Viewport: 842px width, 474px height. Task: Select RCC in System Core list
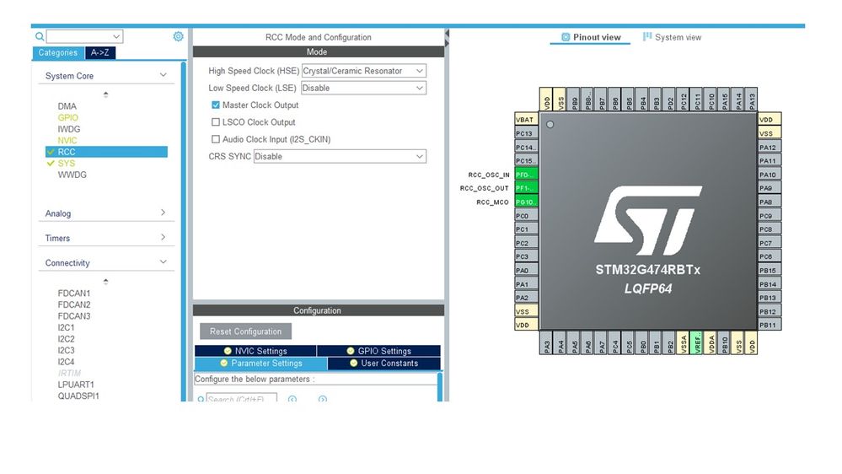[x=106, y=152]
